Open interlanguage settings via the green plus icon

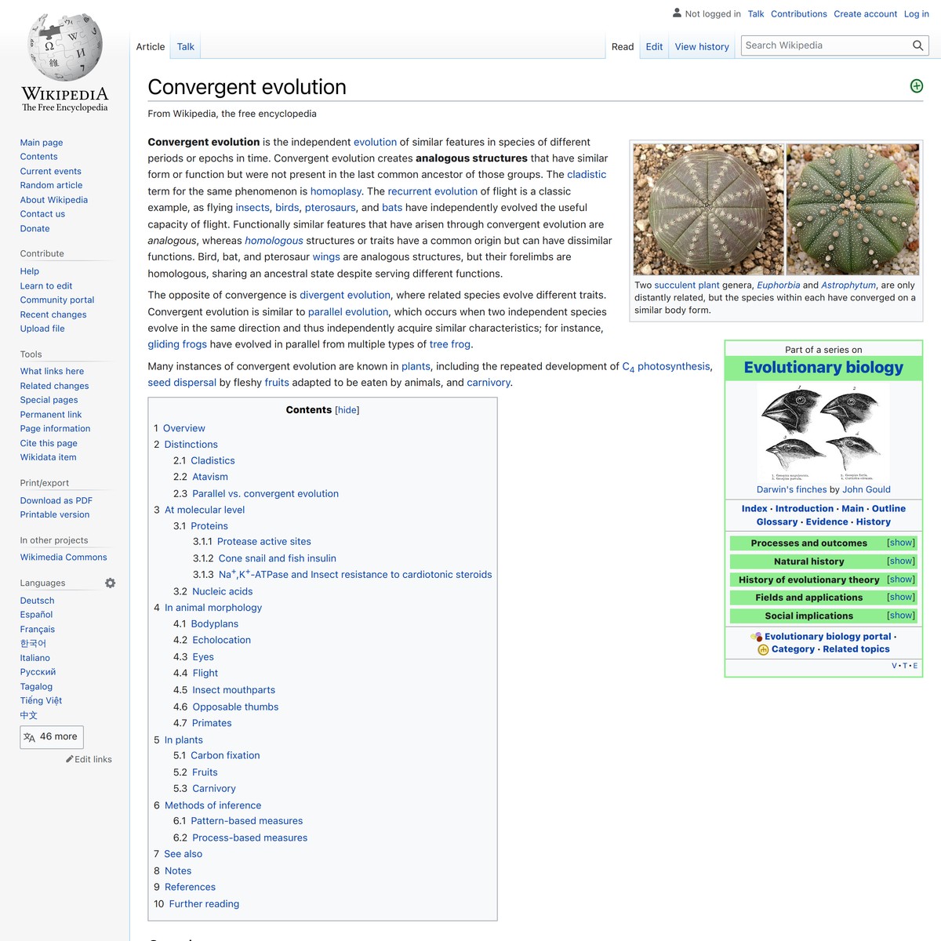tap(916, 86)
